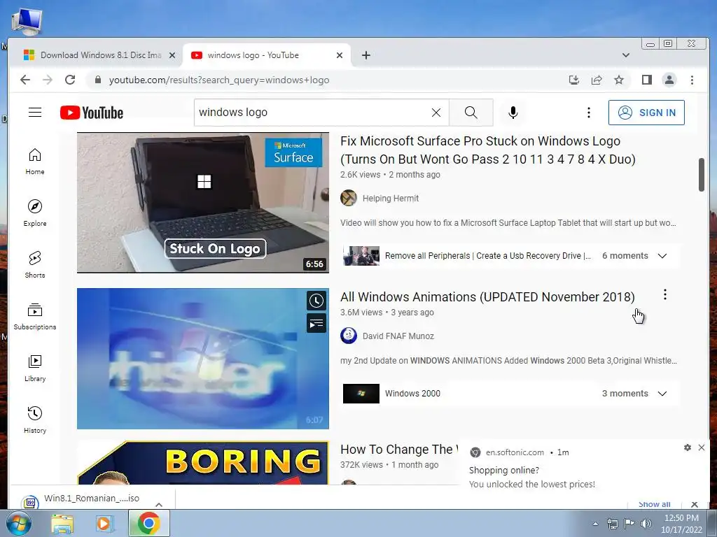Open Chrome three-dot menu

[x=692, y=80]
